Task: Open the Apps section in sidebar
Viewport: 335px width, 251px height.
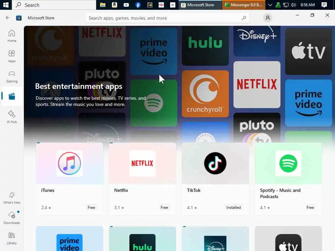Action: [12, 56]
